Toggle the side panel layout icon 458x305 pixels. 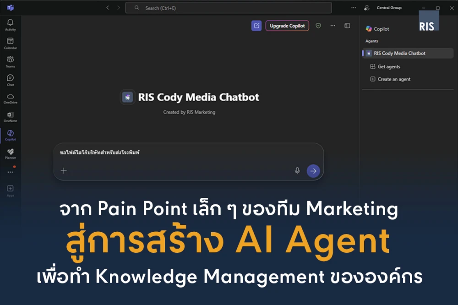(347, 26)
